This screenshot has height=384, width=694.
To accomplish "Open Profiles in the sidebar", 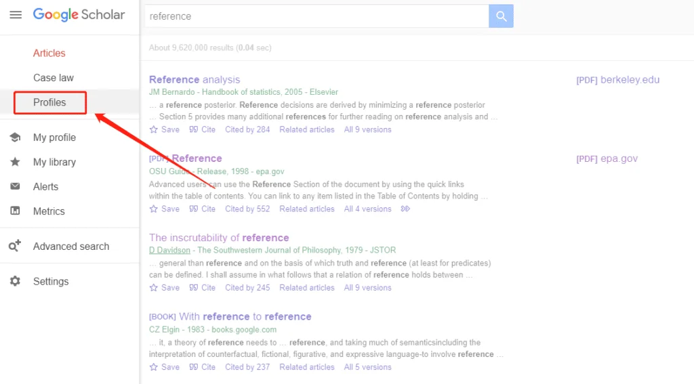I will pyautogui.click(x=49, y=103).
